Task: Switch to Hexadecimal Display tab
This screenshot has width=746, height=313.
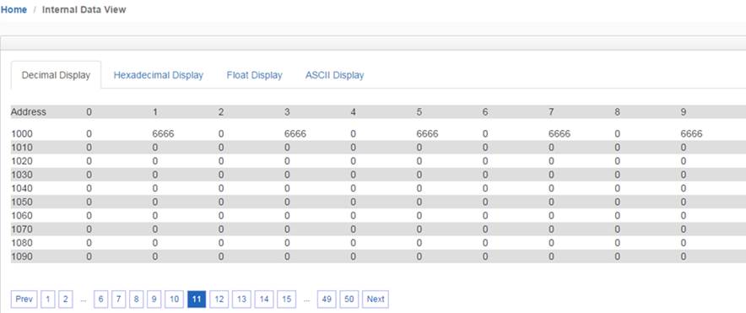Action: [x=159, y=75]
